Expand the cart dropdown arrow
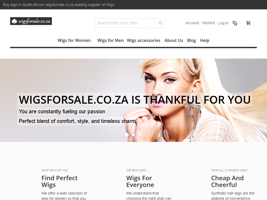The height and width of the screenshot is (200, 267). [x=253, y=23]
